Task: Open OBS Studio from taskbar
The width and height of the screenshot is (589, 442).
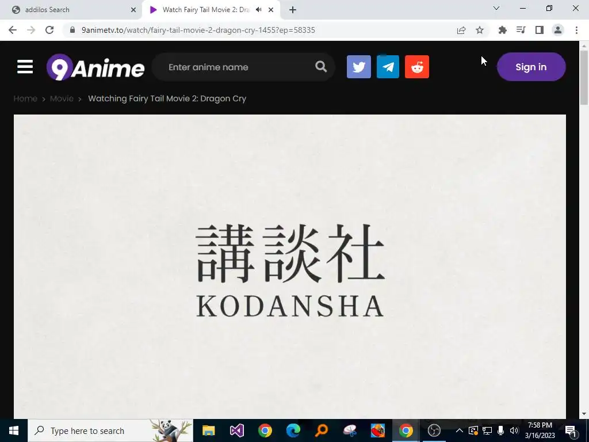Action: click(434, 430)
